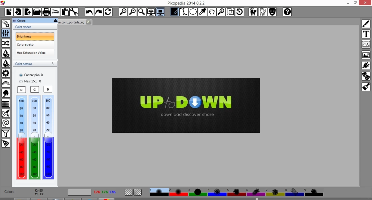Click the white cat icon
Image resolution: width=372 pixels, height=200 pixels.
point(263,12)
